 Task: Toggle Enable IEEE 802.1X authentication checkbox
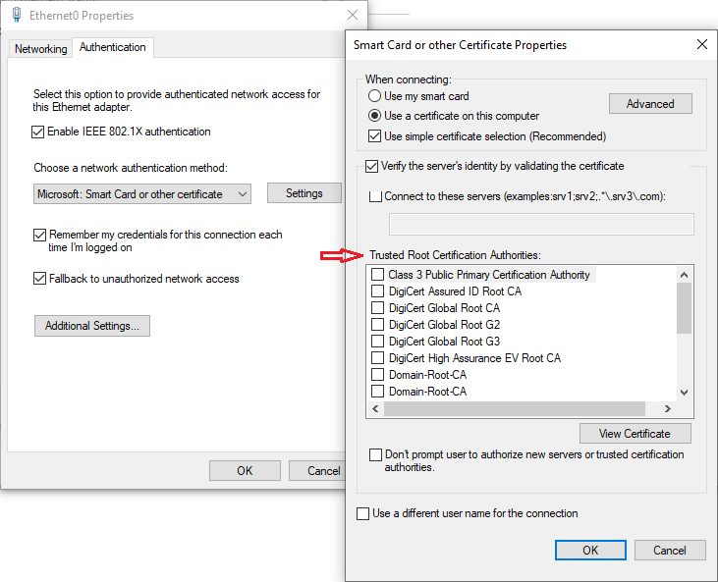click(38, 132)
